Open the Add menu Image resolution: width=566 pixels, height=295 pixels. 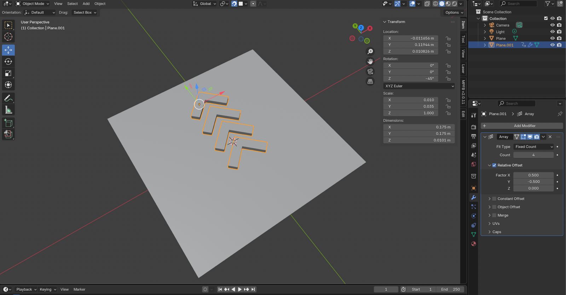click(86, 4)
